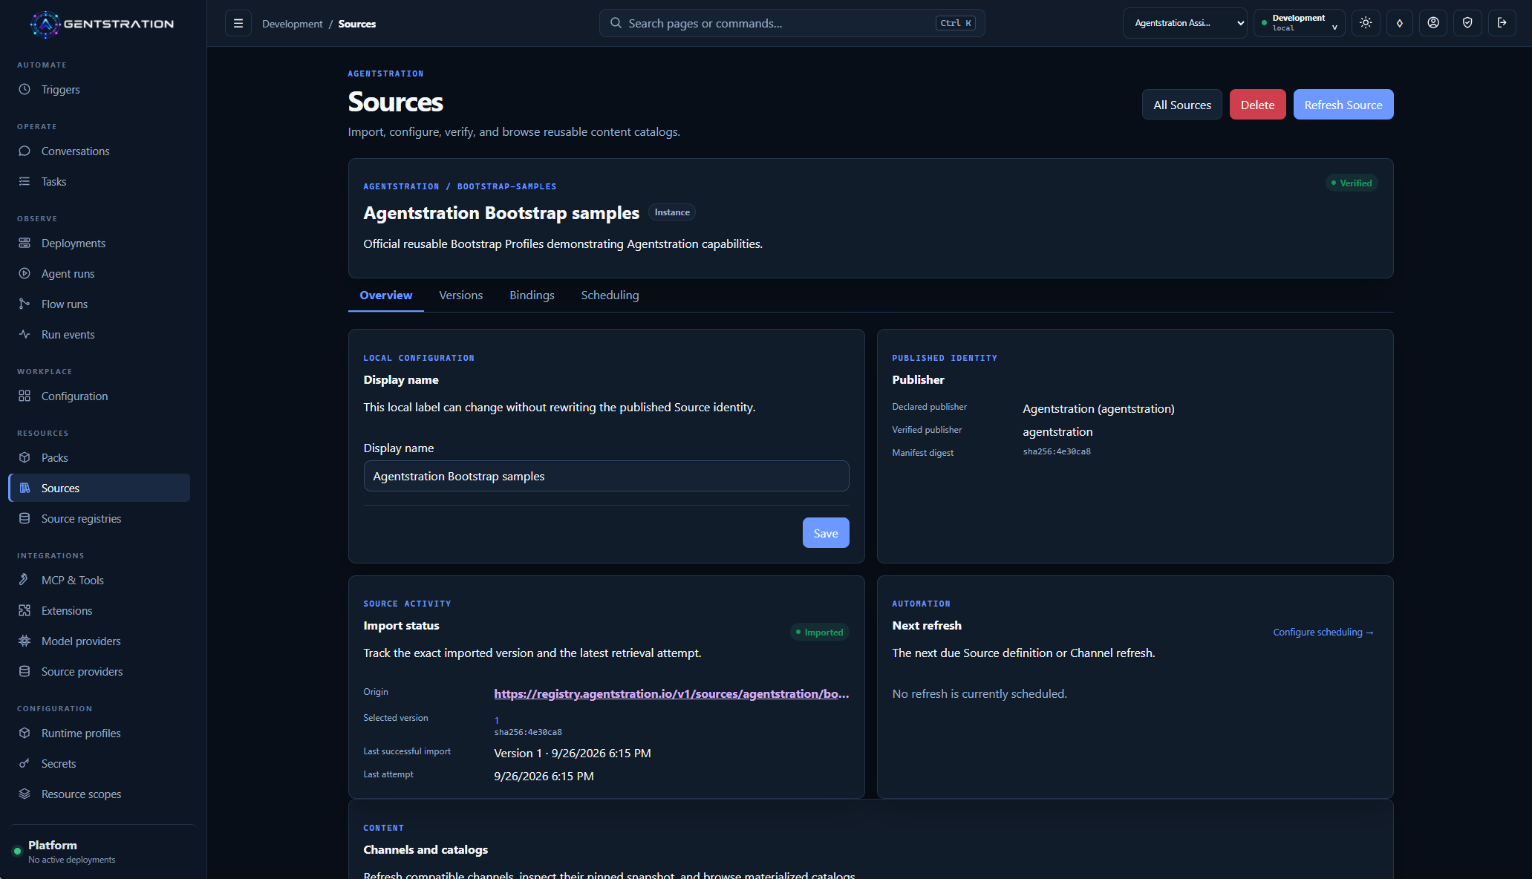Click Configuration grid icon
The height and width of the screenshot is (879, 1532).
pyautogui.click(x=25, y=396)
